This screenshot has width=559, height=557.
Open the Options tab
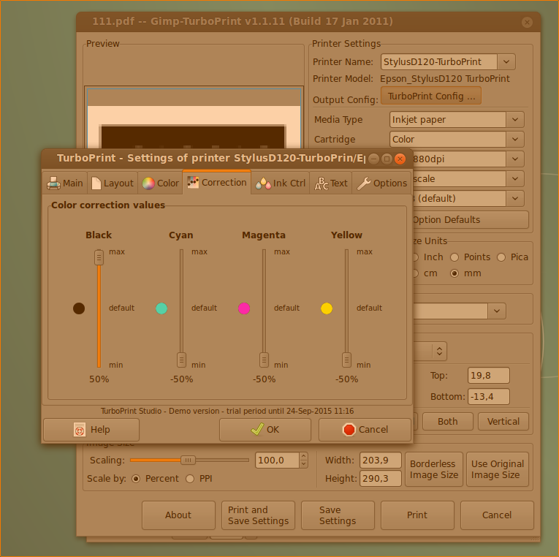(x=382, y=183)
